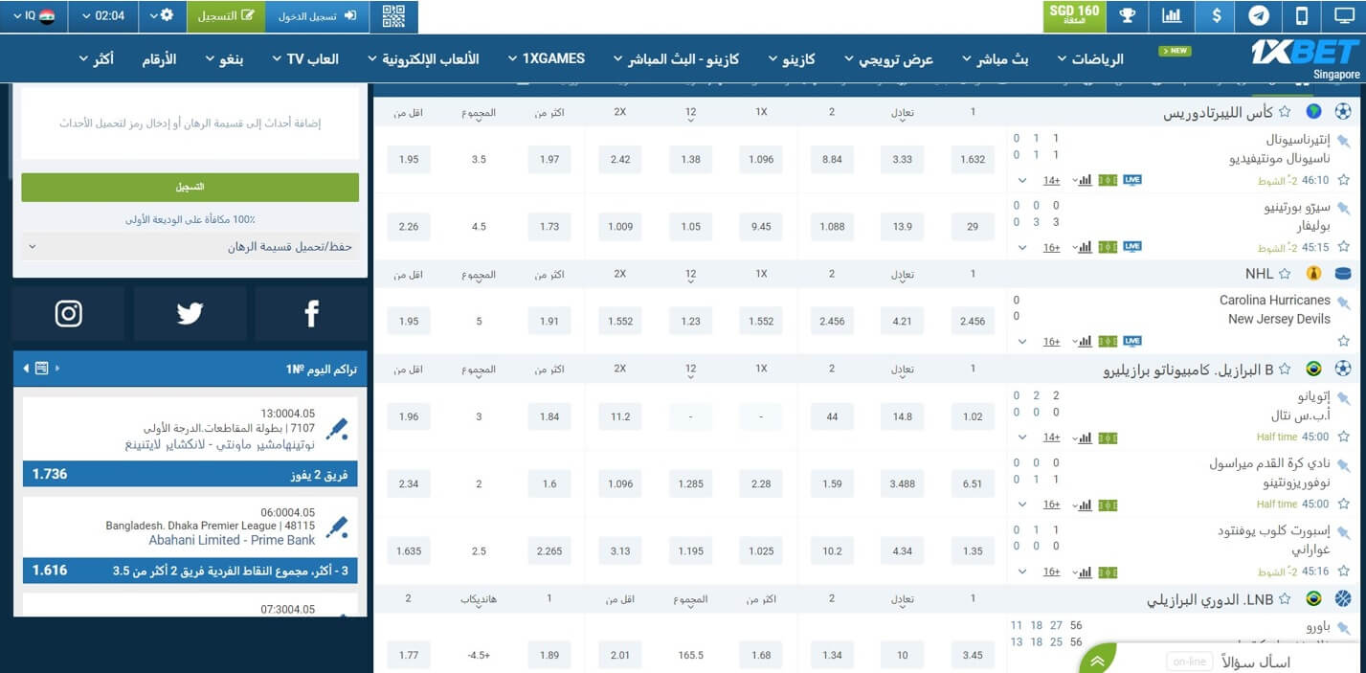
Task: Star the إتويانو Half time match
Action: click(x=1344, y=437)
